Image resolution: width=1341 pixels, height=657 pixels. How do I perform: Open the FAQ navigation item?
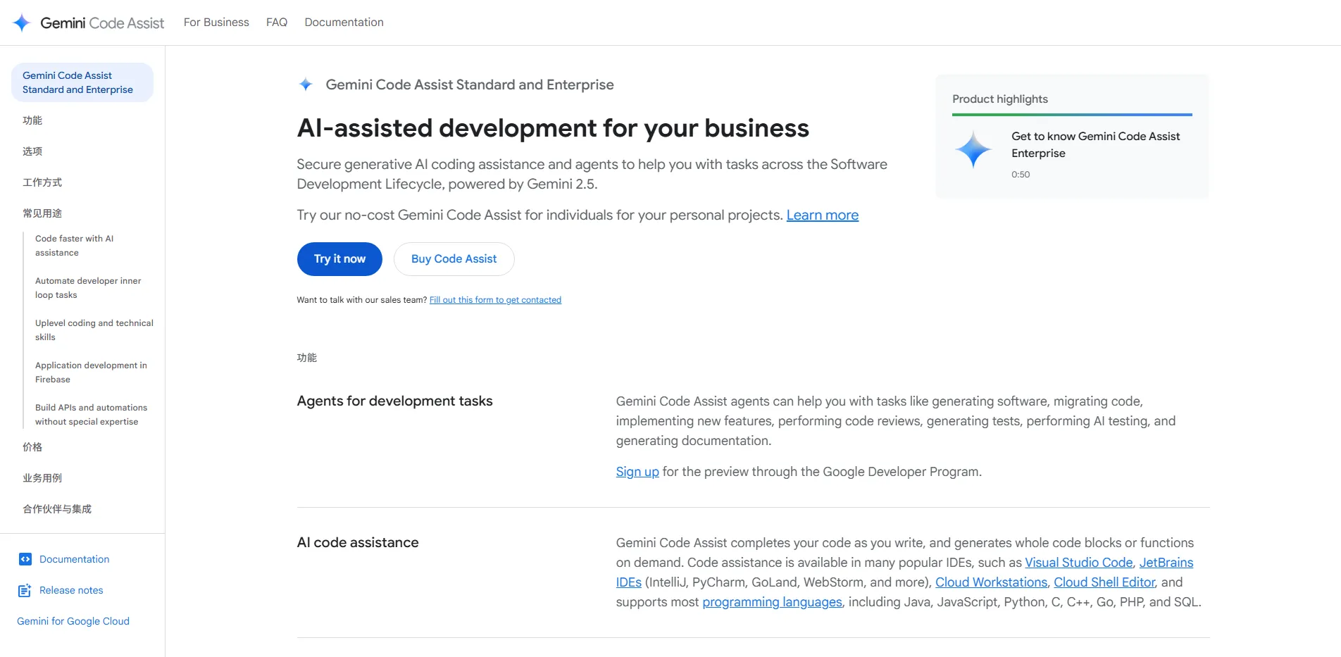(277, 23)
